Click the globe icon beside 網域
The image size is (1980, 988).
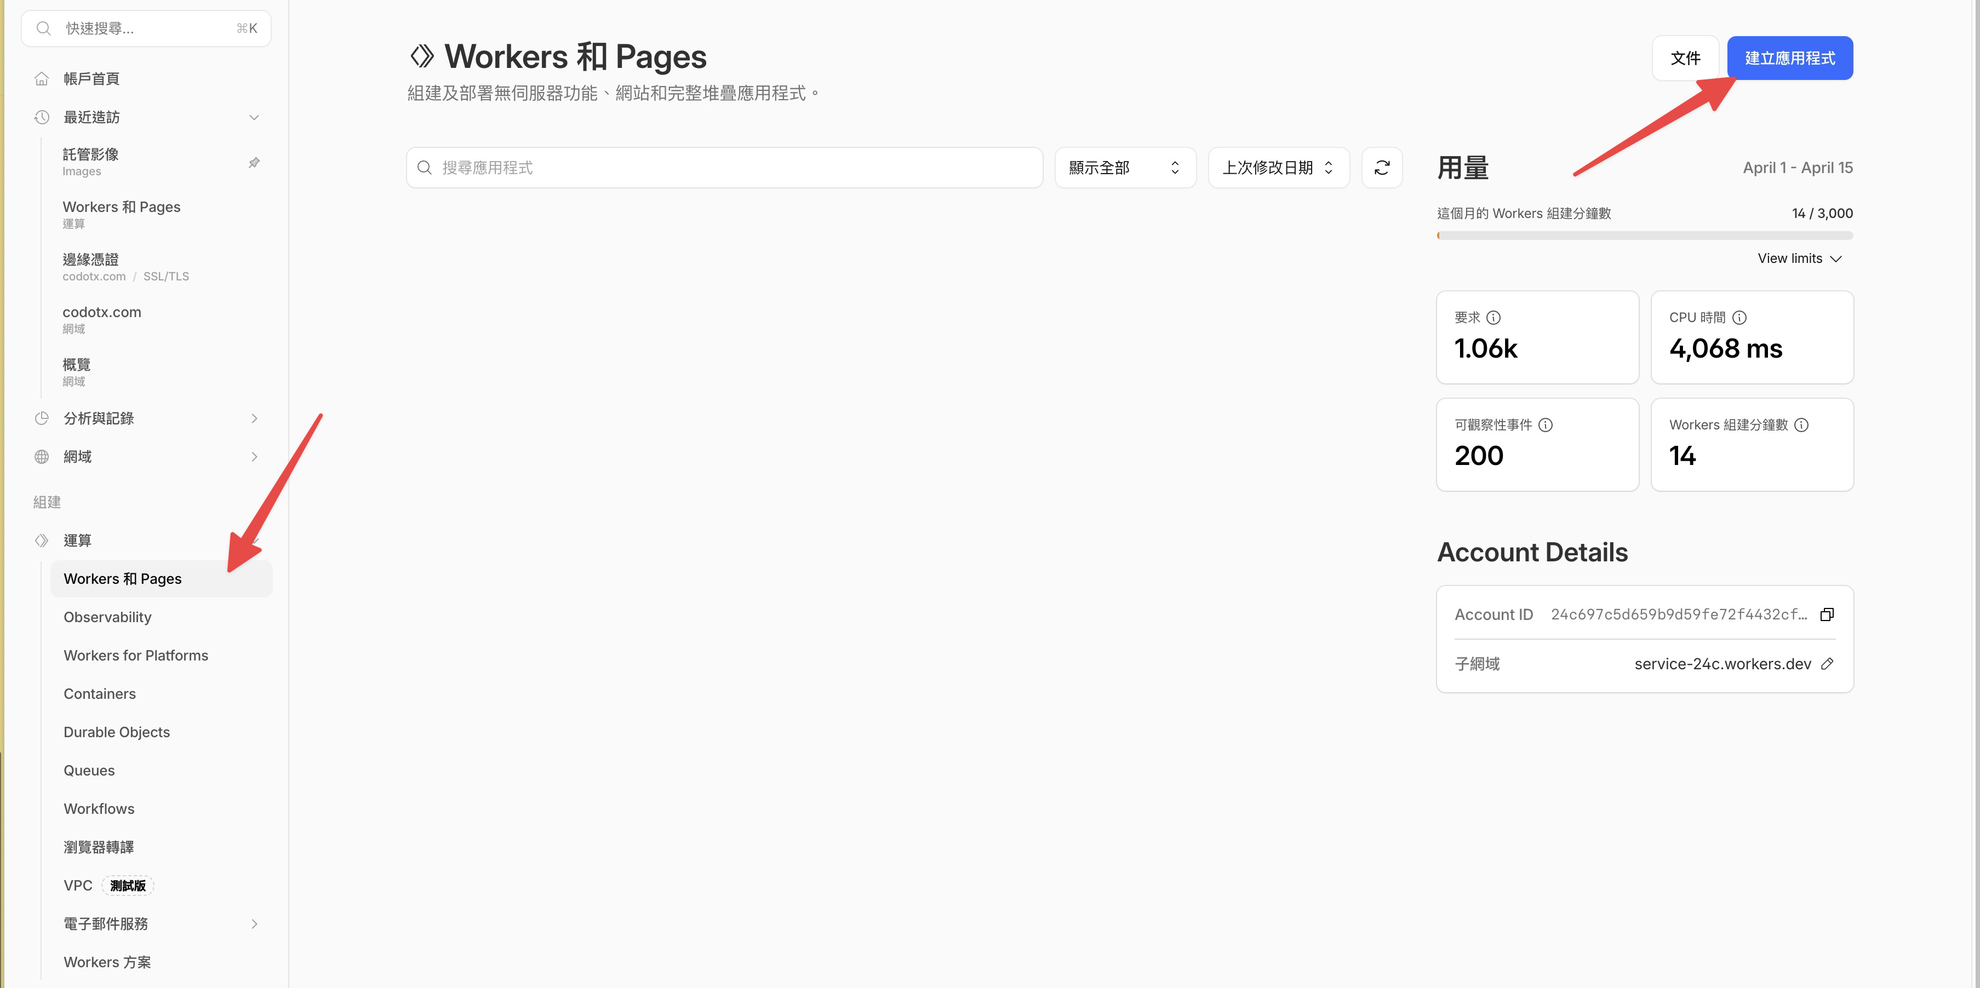42,456
